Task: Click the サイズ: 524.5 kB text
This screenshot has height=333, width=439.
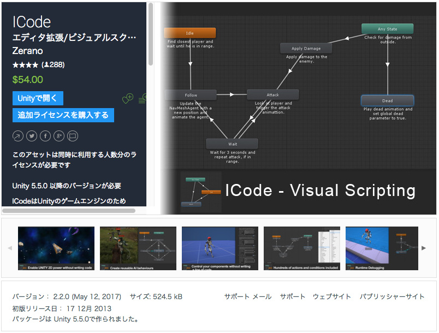Action: [x=156, y=296]
